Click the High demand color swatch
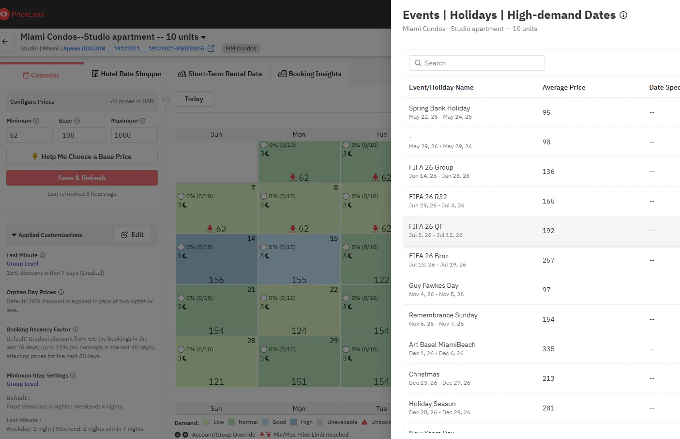This screenshot has height=439, width=680. tap(294, 422)
